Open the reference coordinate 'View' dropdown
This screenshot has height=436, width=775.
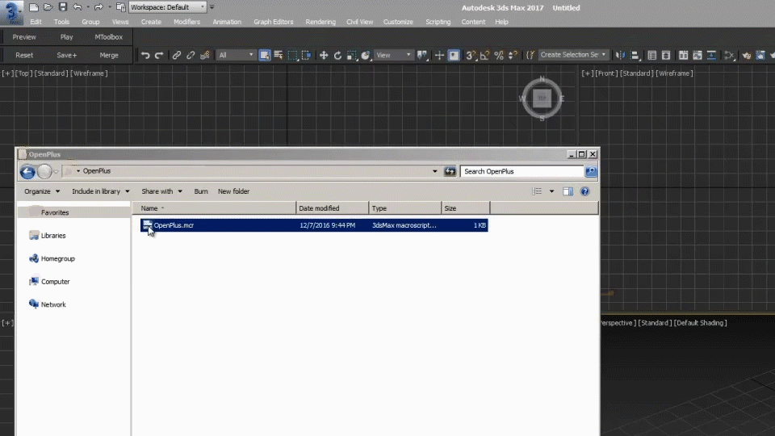click(393, 56)
